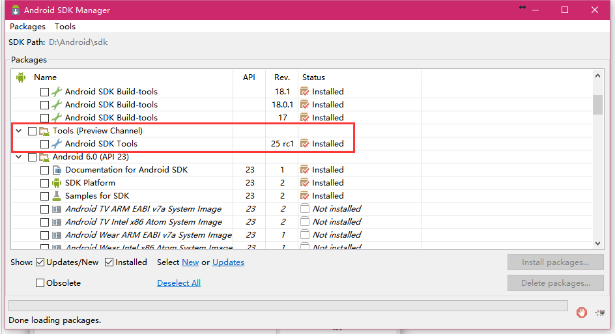
Task: Click the Updates link
Action: click(x=228, y=262)
